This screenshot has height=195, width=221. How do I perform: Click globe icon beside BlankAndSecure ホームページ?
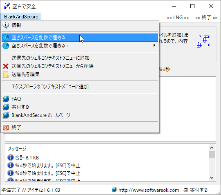(6, 115)
